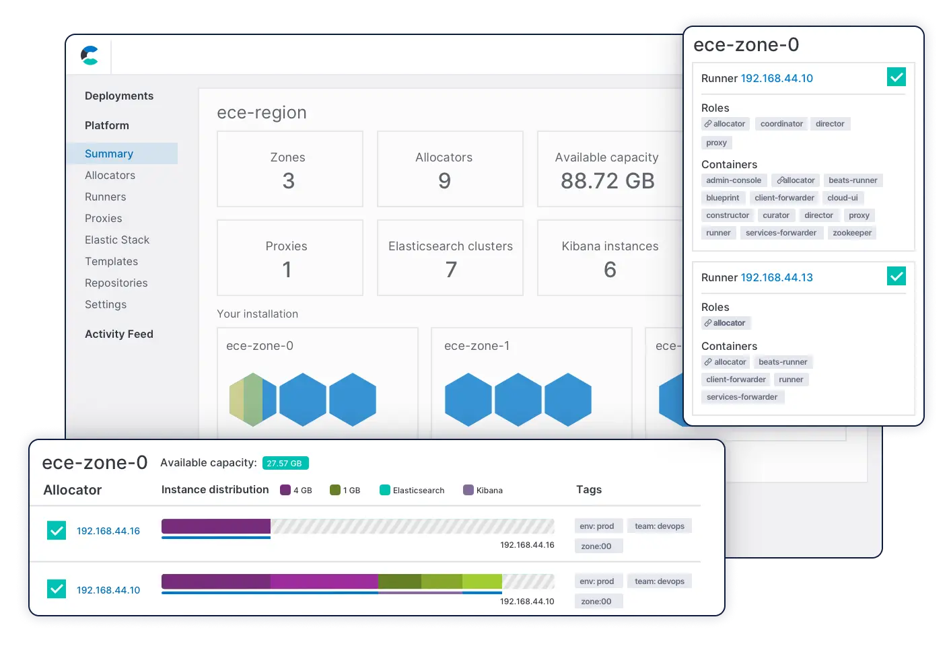Click the last blue hexagon in ece-zone-0
The width and height of the screenshot is (949, 646).
(x=353, y=400)
